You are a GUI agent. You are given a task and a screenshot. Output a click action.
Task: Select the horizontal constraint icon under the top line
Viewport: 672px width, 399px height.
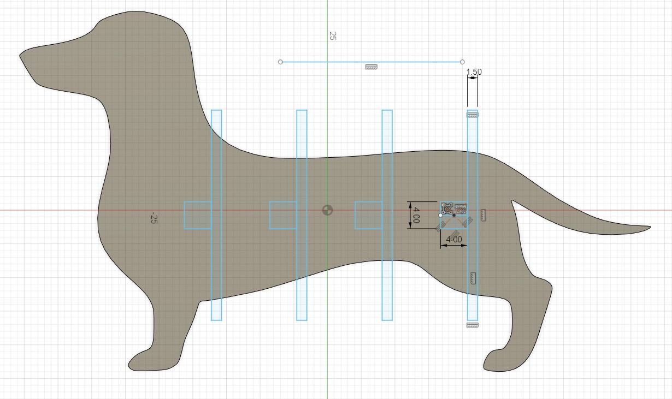pyautogui.click(x=371, y=67)
